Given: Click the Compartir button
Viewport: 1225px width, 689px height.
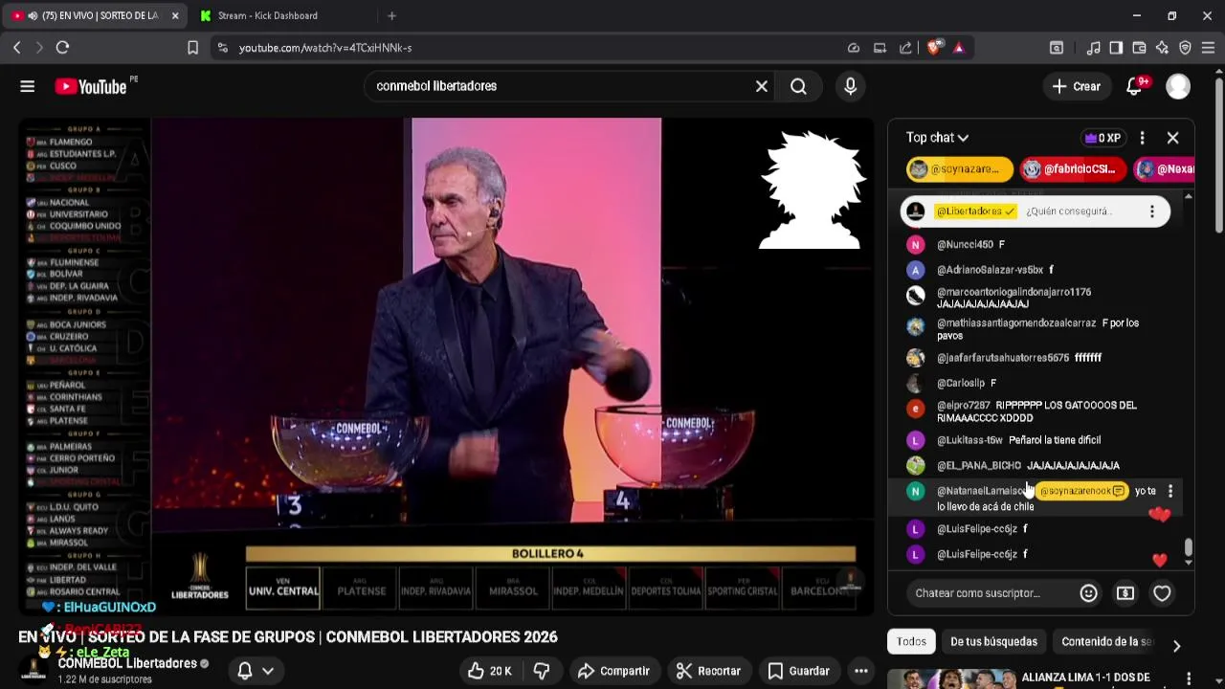Looking at the screenshot, I should (x=612, y=671).
